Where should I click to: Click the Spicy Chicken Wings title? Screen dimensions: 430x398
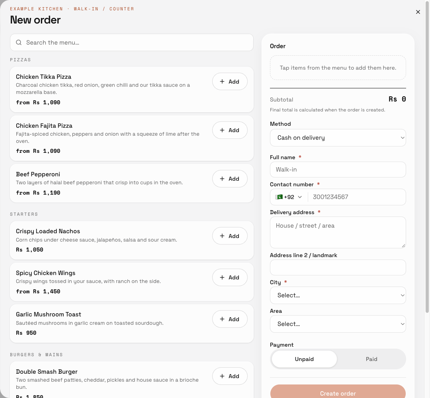point(45,273)
